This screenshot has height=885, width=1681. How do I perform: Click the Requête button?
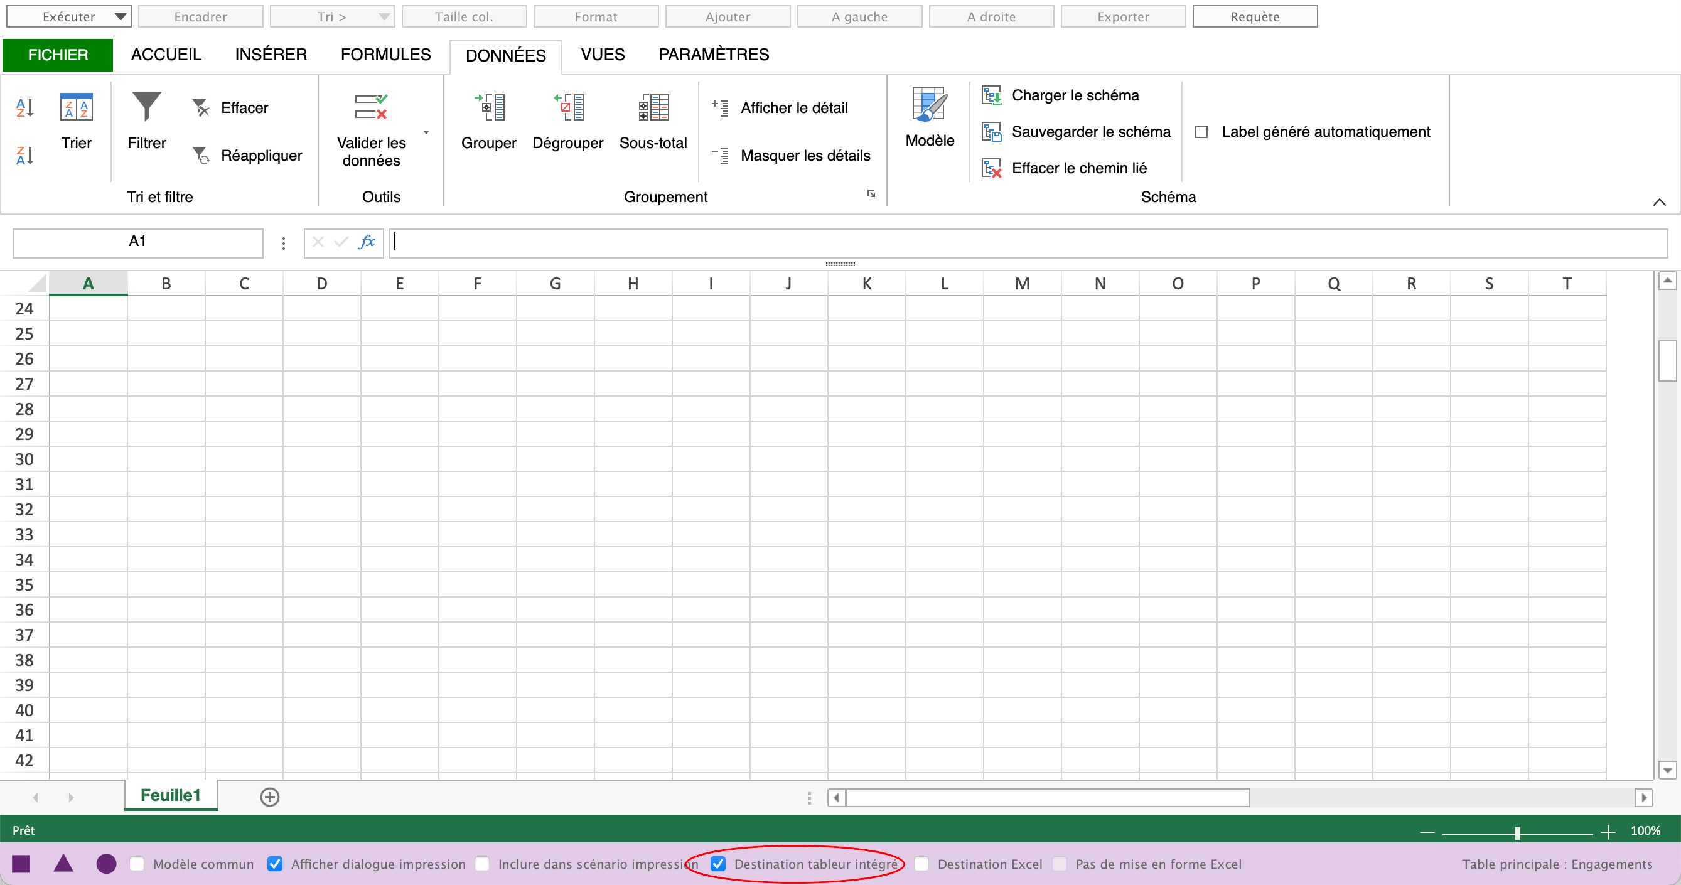[1255, 14]
